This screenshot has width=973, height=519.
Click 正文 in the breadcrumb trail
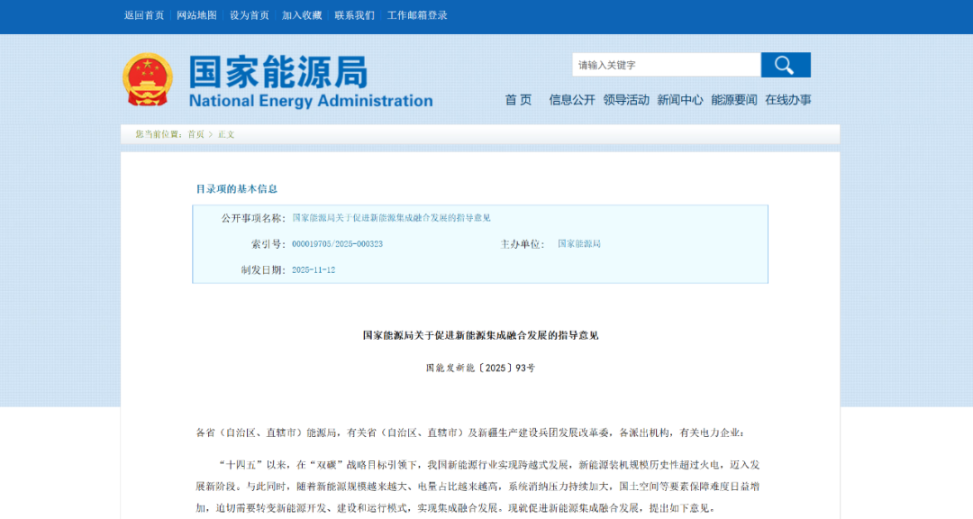[x=226, y=134]
